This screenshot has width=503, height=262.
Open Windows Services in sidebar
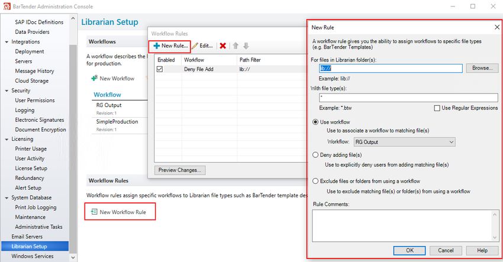click(x=33, y=256)
